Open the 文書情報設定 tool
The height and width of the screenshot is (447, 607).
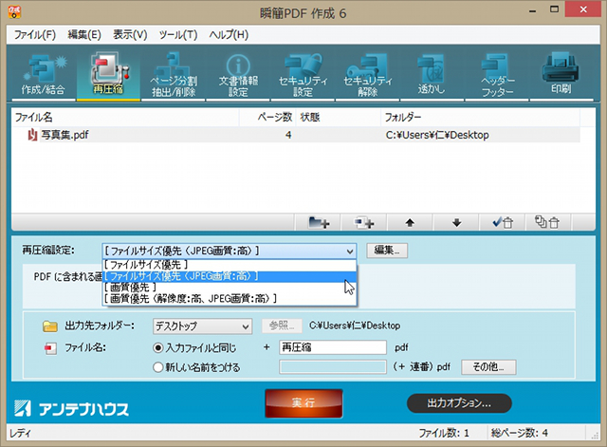(238, 74)
